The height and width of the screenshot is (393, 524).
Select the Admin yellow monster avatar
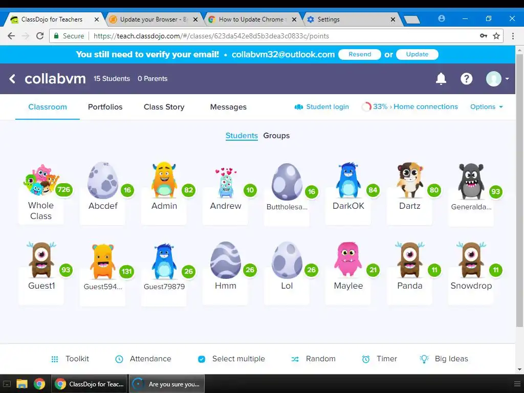coord(164,181)
